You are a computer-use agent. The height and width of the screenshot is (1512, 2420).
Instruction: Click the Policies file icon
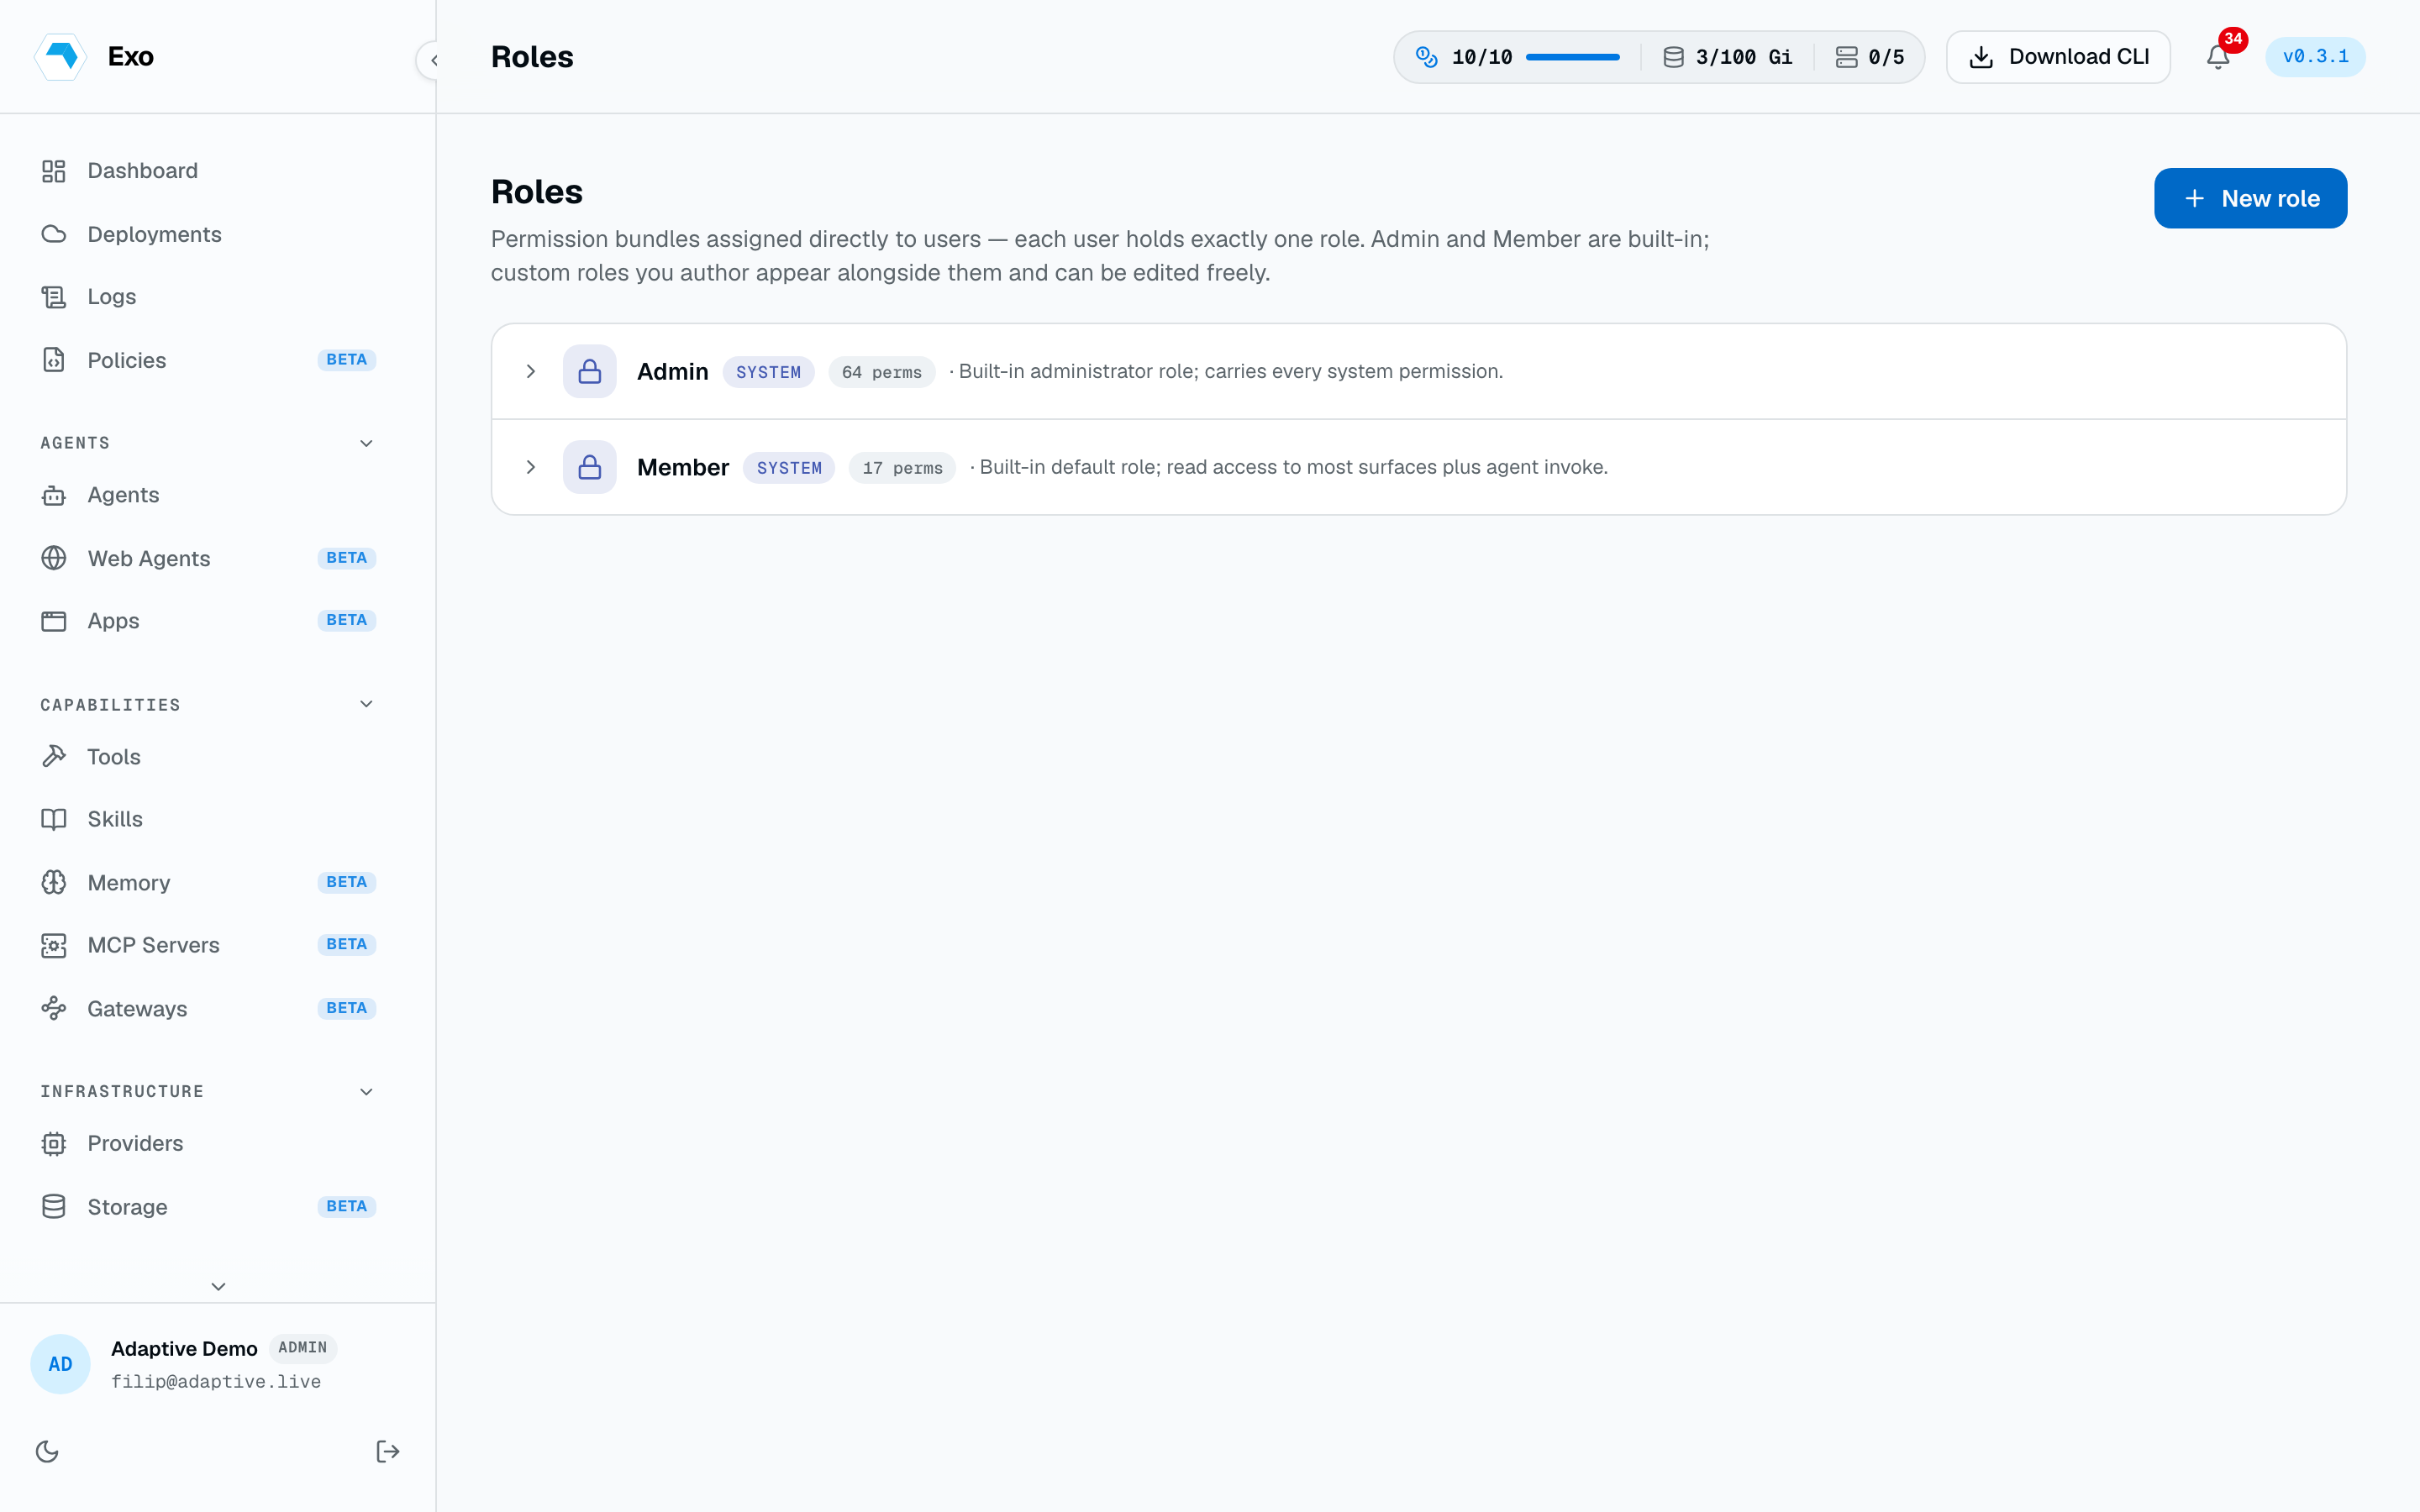pos(54,360)
